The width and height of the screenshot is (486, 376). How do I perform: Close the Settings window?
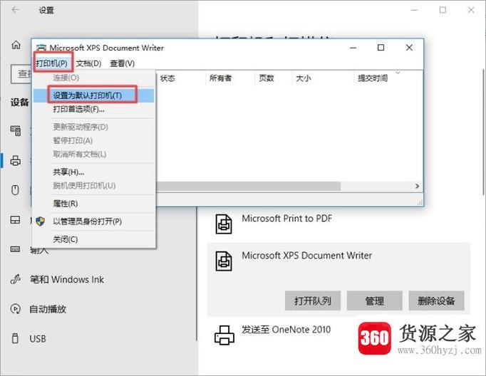(x=471, y=10)
